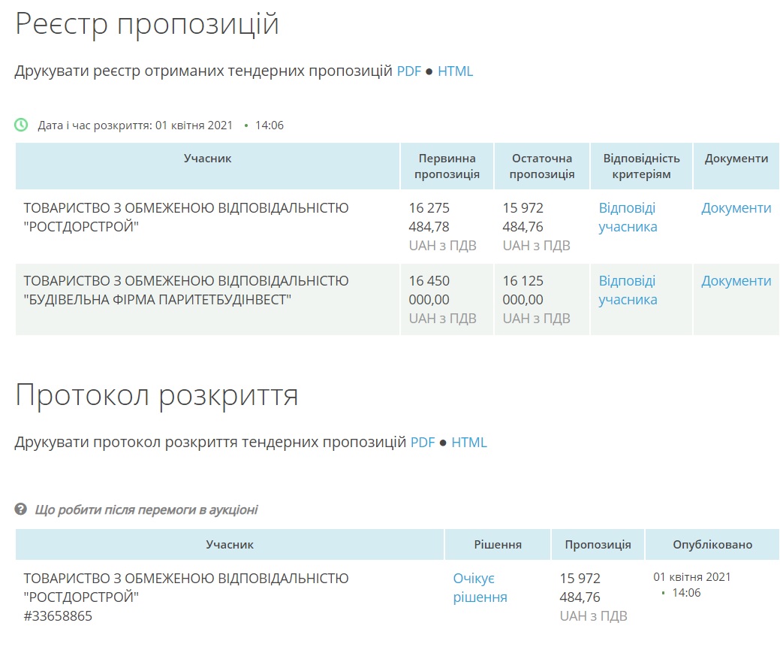Click the 'Протокол розкриття' heading
This screenshot has height=647, width=780.
coord(156,395)
